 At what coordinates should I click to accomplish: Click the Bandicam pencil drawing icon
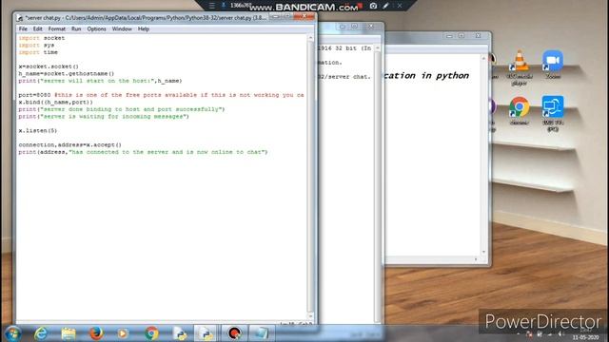point(386,6)
